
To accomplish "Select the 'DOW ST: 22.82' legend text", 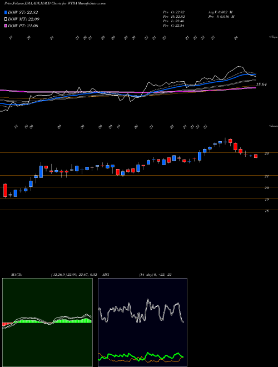I will tap(23, 12).
